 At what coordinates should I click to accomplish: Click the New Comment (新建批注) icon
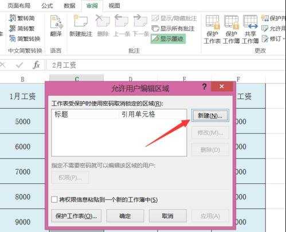click(81, 26)
